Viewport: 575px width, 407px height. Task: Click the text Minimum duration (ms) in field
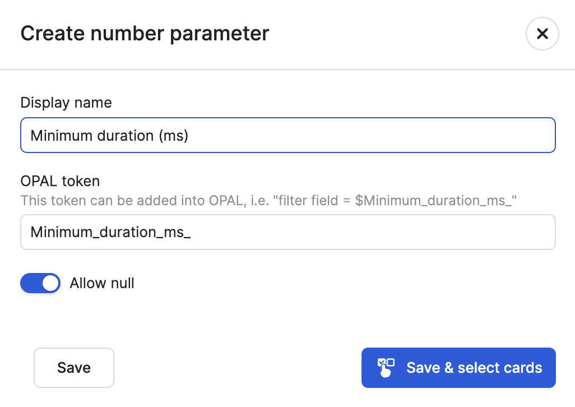tap(109, 136)
